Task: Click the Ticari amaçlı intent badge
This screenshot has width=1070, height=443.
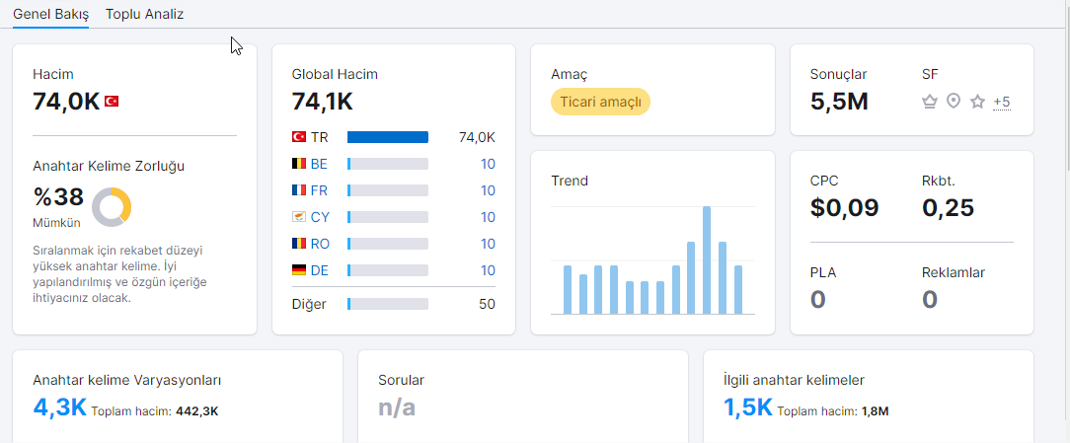Action: (600, 102)
